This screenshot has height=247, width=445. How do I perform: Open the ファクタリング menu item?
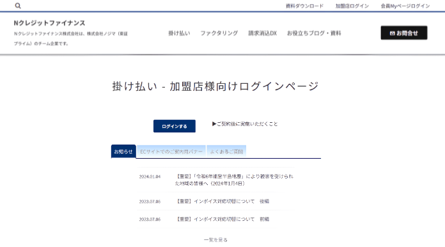219,33
